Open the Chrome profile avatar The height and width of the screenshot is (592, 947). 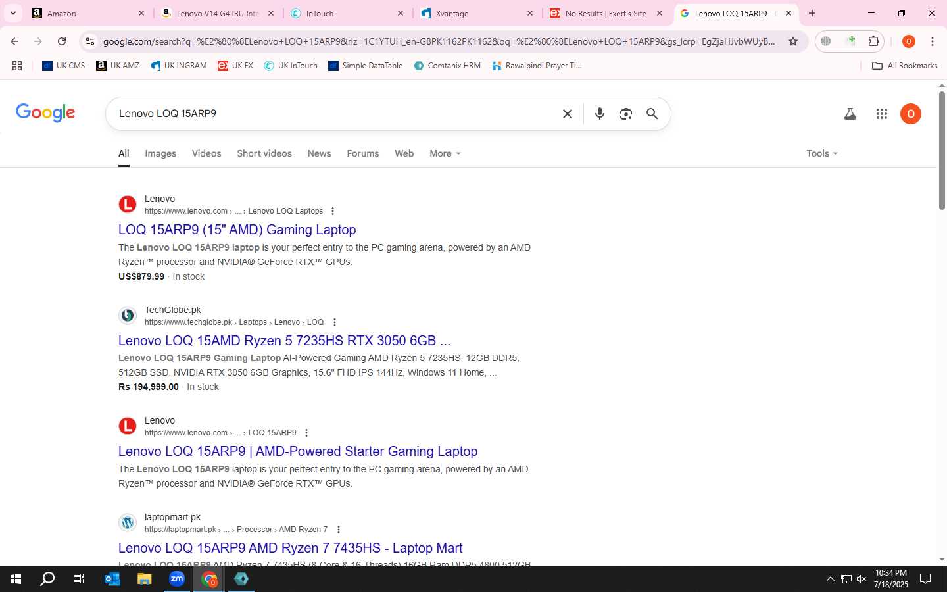click(x=909, y=41)
